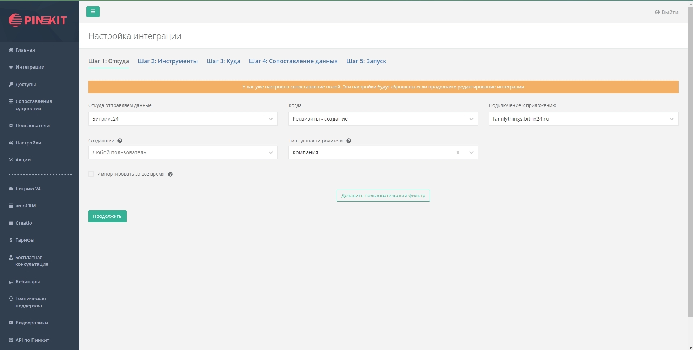Open Главная from the sidebar
Image resolution: width=693 pixels, height=350 pixels.
coord(25,50)
